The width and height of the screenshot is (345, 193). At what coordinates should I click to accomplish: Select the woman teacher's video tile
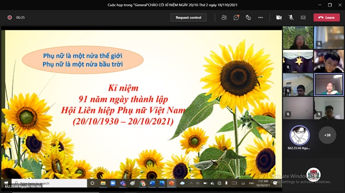pyautogui.click(x=298, y=37)
